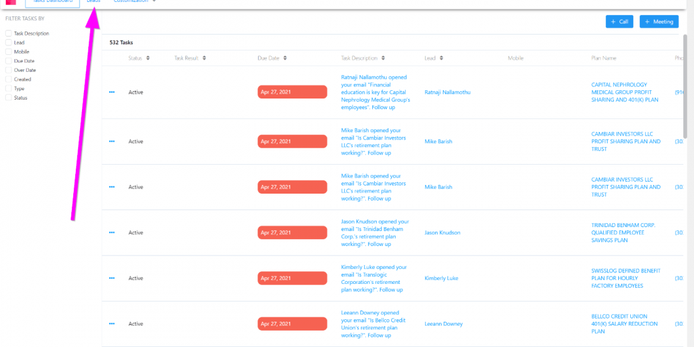Select the Tasks Dashboard tab
Screen dimensions: 694x347
[52, 3]
